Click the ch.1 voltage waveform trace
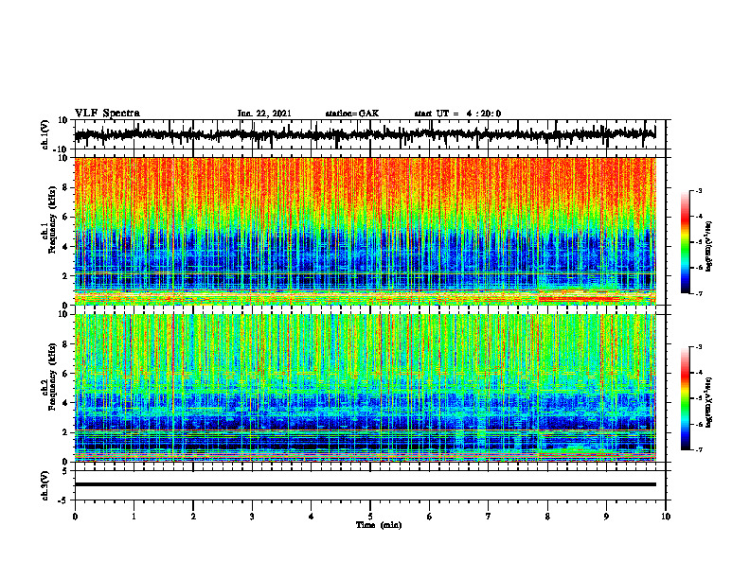 point(365,134)
